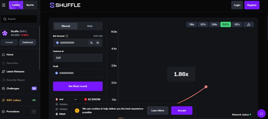Screen dimensions: 268x119
Task: Go to Home in the sidebar
Action: click(10, 54)
